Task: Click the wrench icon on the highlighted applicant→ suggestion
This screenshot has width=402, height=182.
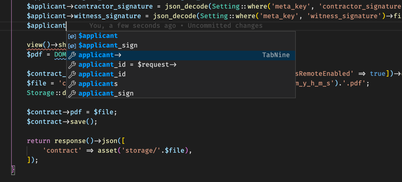Action: pyautogui.click(x=72, y=55)
